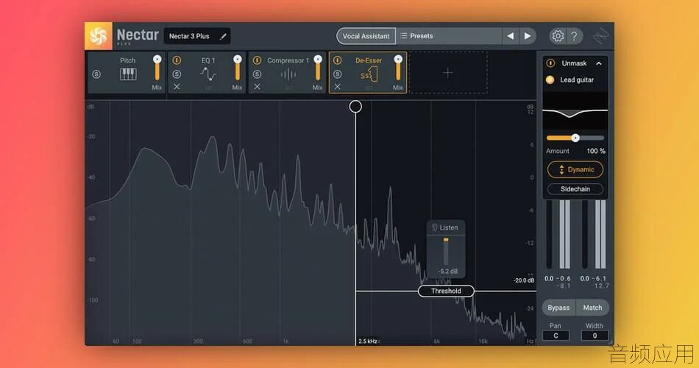Screen dimensions: 699x368
Task: Solo the De-Esser module
Action: [x=338, y=74]
